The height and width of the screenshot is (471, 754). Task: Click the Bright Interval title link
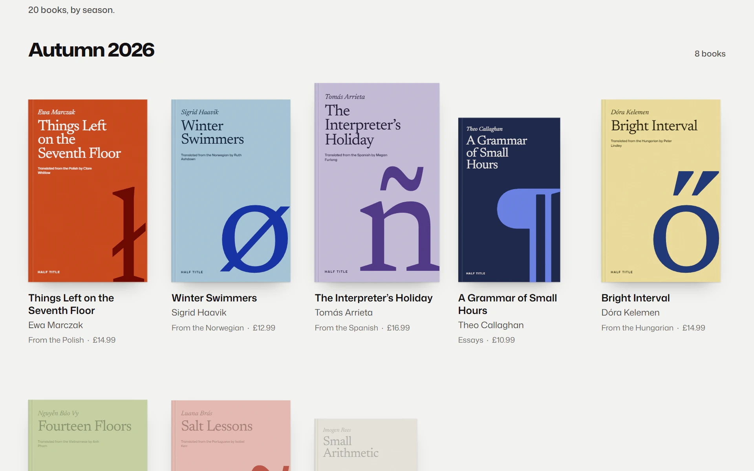(x=635, y=298)
